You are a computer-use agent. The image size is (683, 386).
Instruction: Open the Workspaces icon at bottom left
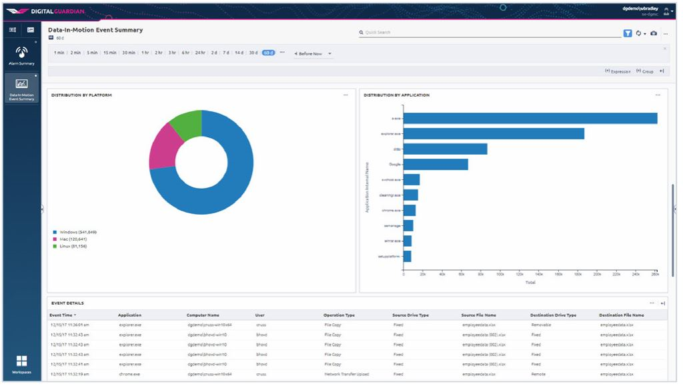[23, 362]
